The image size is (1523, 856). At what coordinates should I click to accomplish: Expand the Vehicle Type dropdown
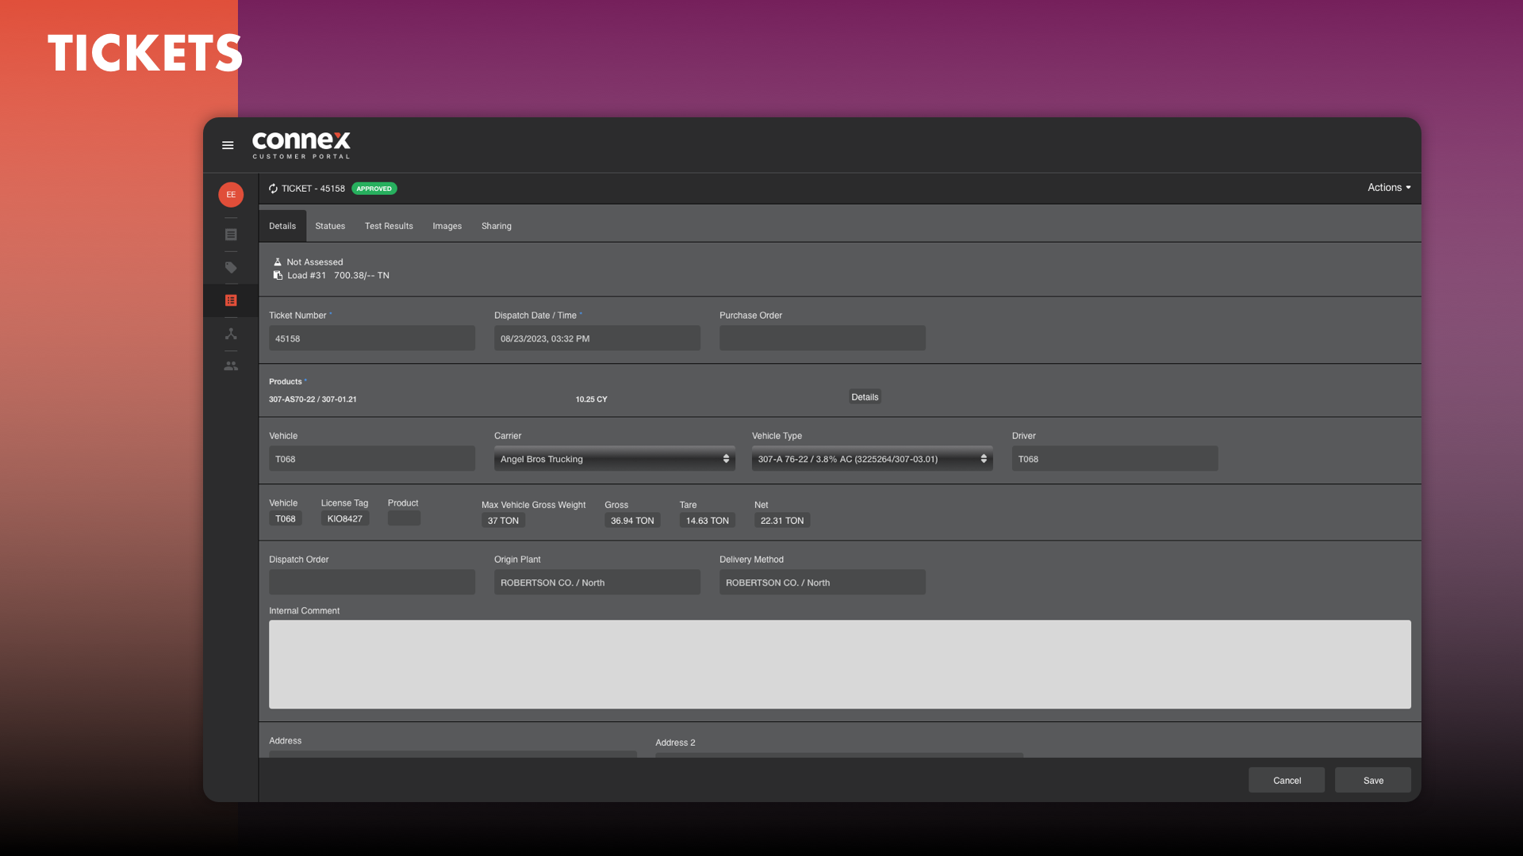[873, 459]
